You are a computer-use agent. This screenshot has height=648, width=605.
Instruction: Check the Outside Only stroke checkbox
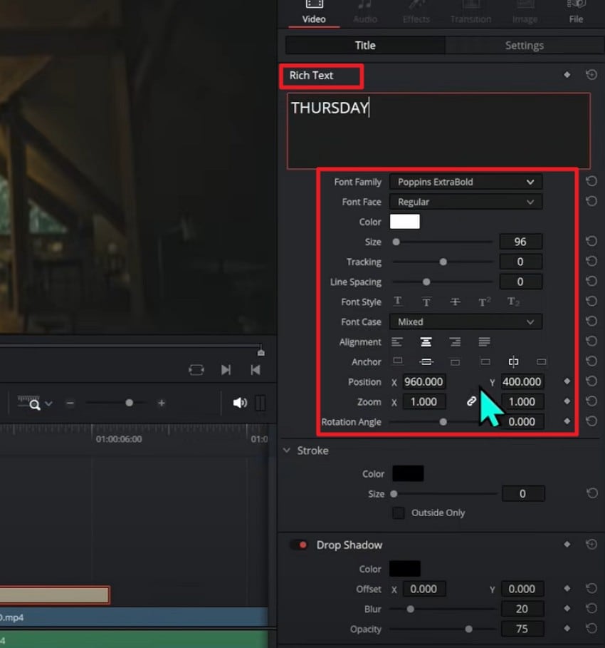point(400,513)
